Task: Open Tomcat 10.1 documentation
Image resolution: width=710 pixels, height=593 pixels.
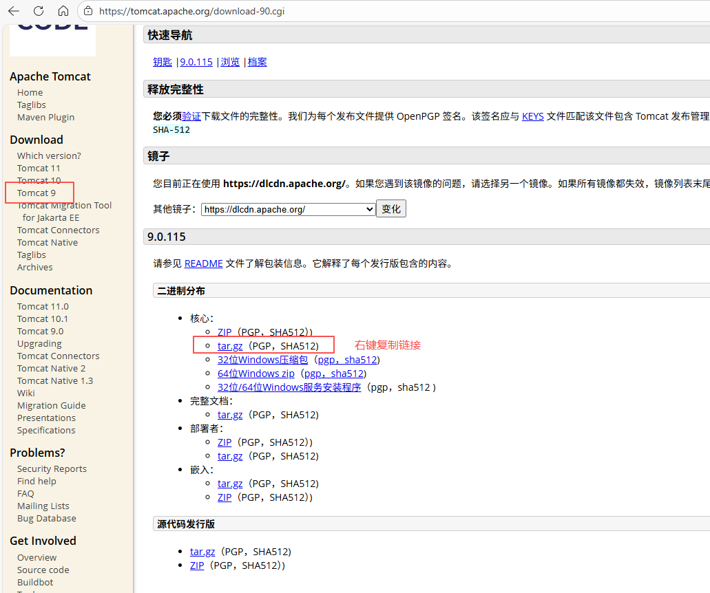Action: tap(43, 319)
